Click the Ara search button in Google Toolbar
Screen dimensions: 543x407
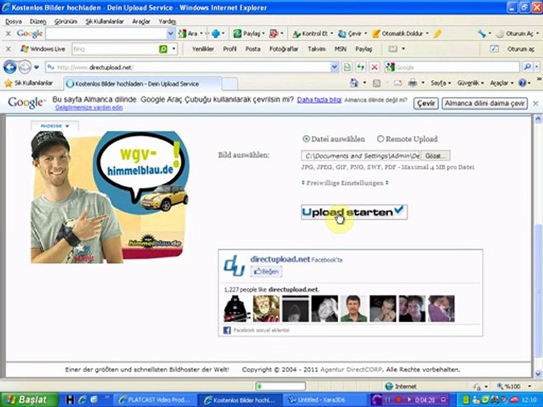pyautogui.click(x=190, y=33)
